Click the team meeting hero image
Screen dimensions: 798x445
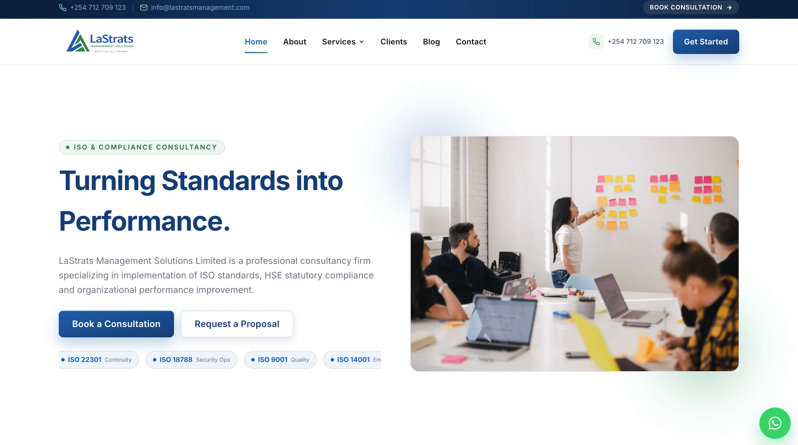[x=574, y=254]
